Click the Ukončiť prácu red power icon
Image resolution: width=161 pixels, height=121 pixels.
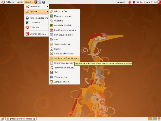tap(27, 34)
